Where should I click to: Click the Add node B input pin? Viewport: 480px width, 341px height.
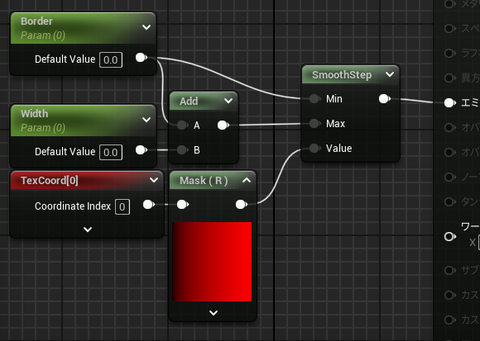click(x=183, y=150)
